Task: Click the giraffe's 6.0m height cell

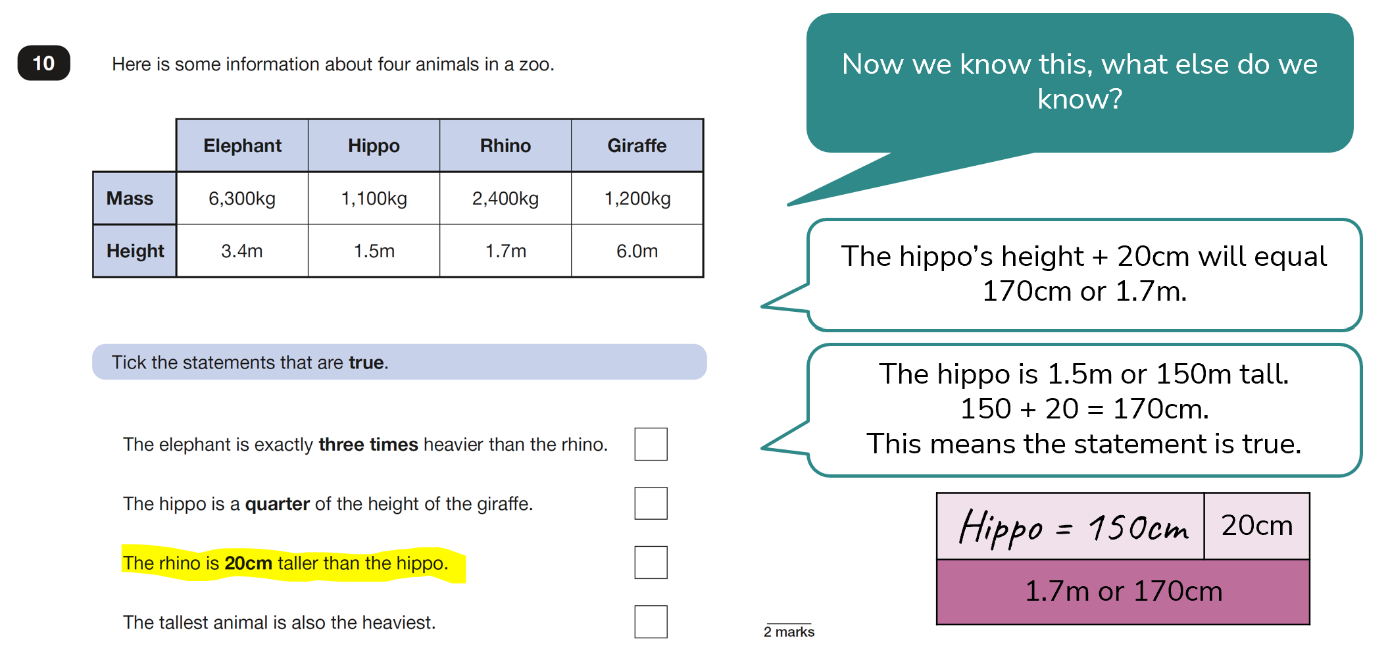Action: pyautogui.click(x=637, y=251)
